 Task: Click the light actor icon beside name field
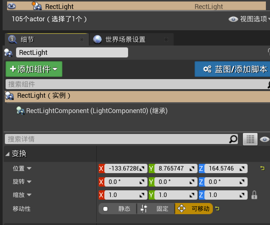pyautogui.click(x=8, y=53)
